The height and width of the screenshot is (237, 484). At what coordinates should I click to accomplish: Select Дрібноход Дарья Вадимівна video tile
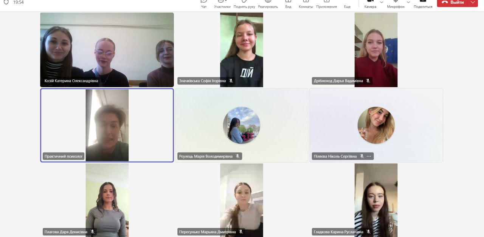click(376, 50)
